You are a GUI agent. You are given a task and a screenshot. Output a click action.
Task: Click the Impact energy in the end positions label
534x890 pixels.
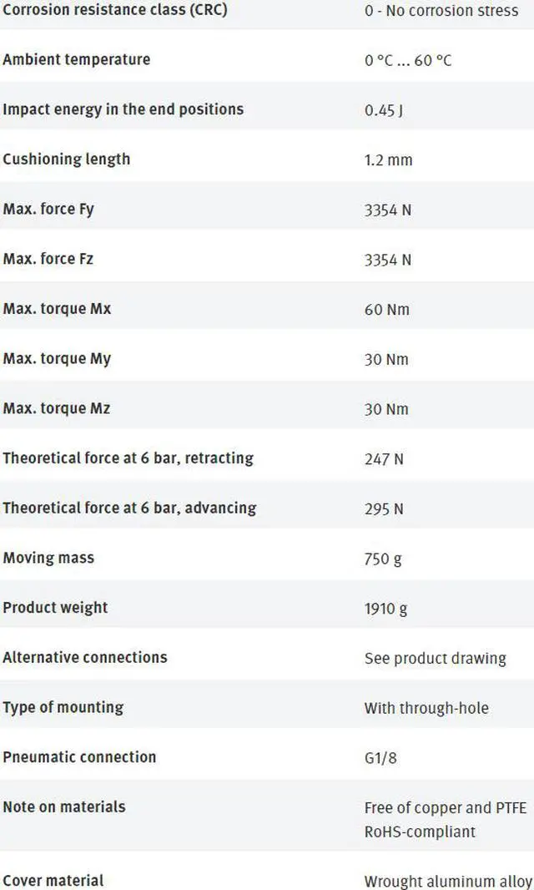click(123, 109)
